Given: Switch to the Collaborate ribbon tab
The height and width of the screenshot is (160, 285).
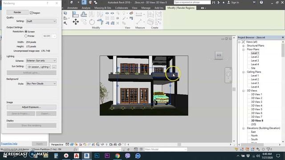Looking at the screenshot, I should point(122,8).
